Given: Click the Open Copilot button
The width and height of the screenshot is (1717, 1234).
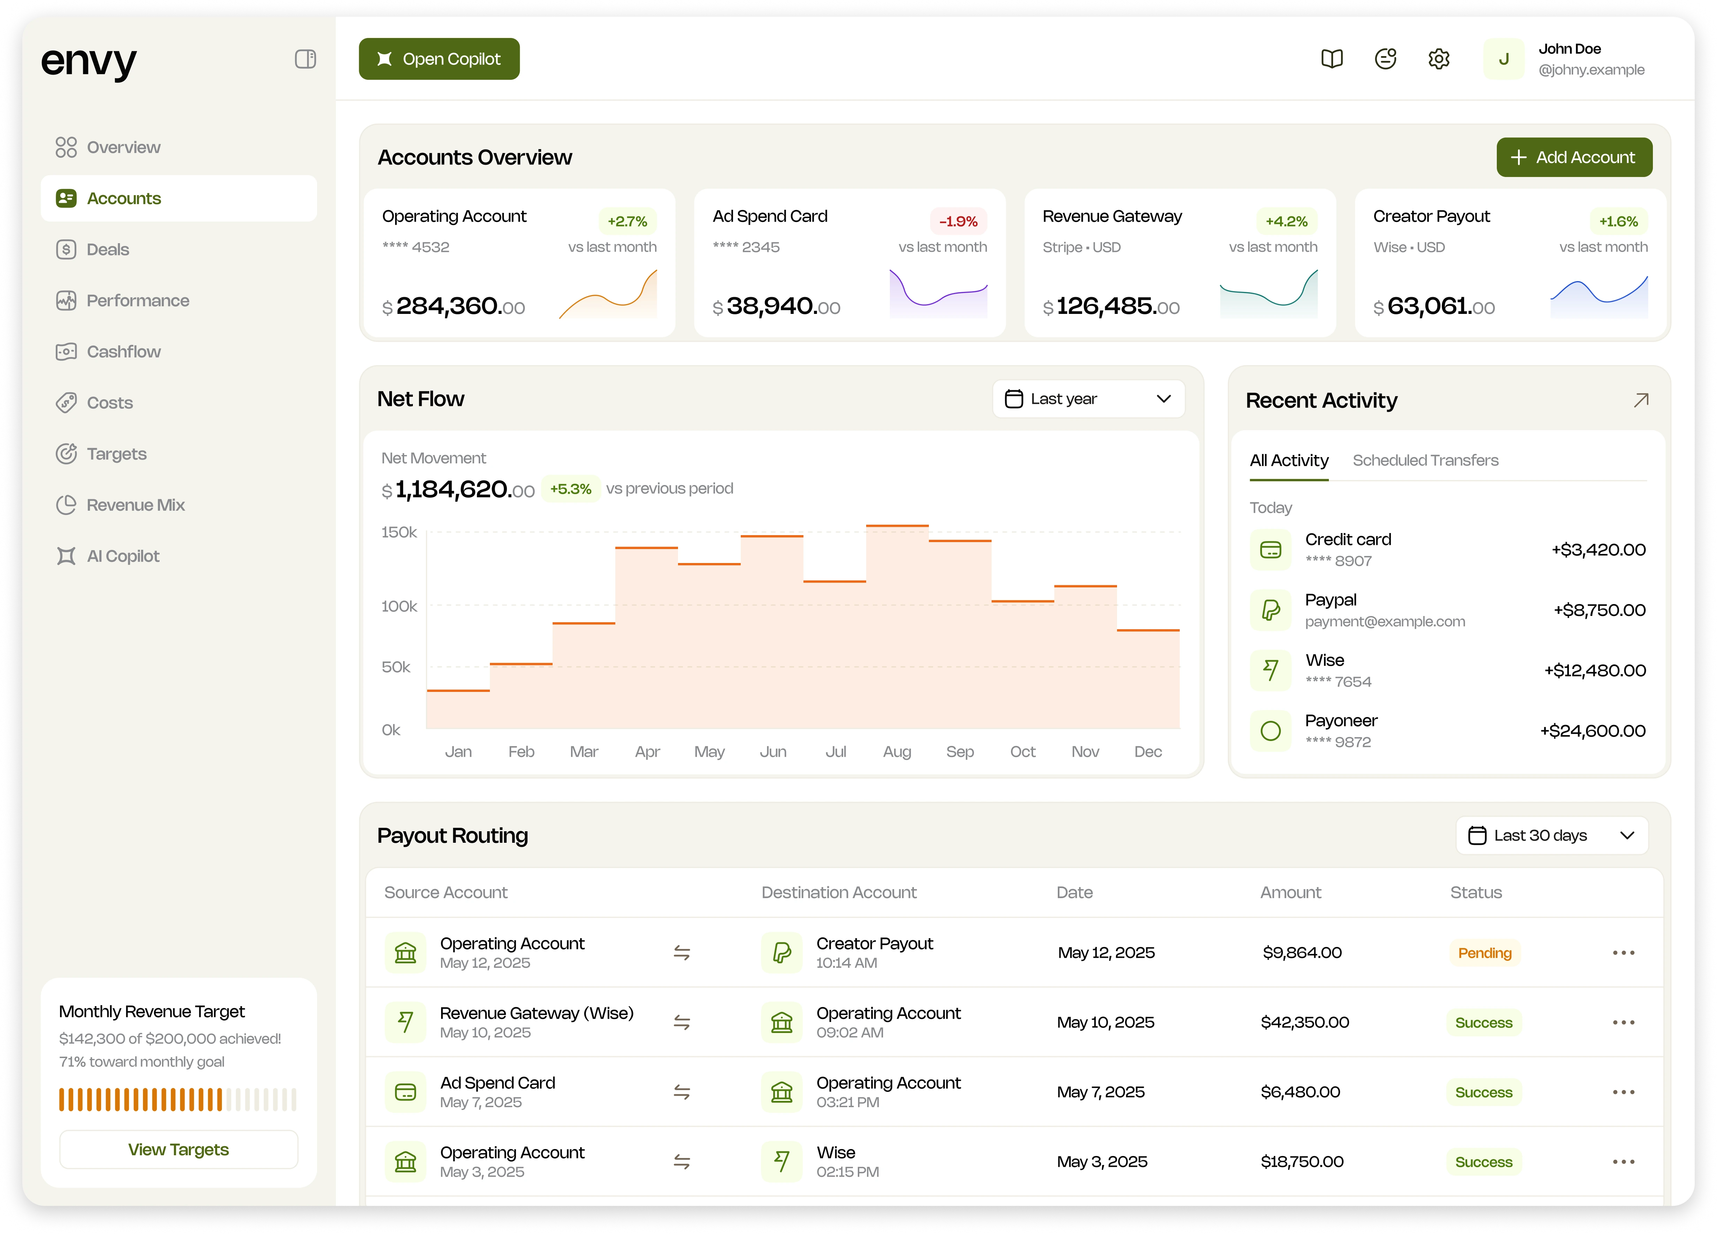Looking at the screenshot, I should [x=439, y=59].
